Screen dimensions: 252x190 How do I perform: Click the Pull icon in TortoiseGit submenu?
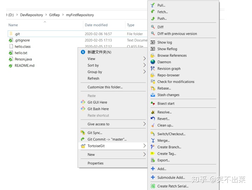coord(153,5)
